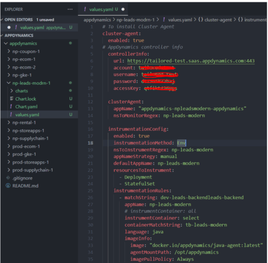The width and height of the screenshot is (268, 263).
Task: Collapse the np-leads-modrn-1 folder
Action: pos(8,83)
